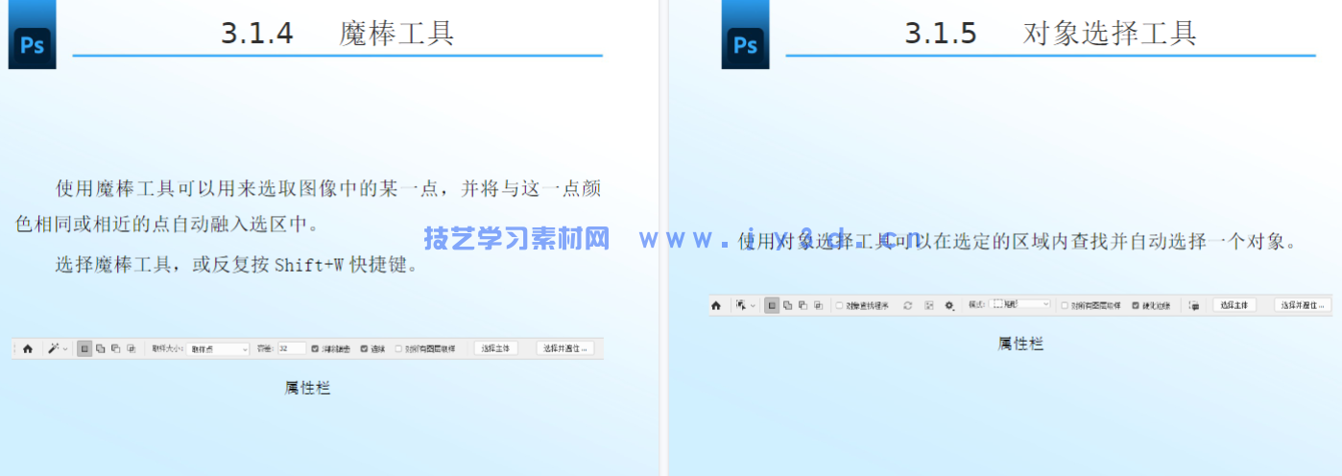Click Home icon in Object Selection options bar

pos(715,305)
